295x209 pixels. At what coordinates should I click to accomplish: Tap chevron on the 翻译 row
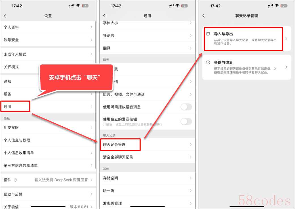pyautogui.click(x=191, y=48)
